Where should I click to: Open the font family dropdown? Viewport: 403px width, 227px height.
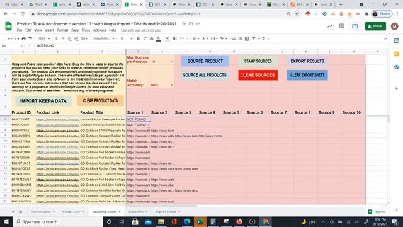(x=103, y=38)
